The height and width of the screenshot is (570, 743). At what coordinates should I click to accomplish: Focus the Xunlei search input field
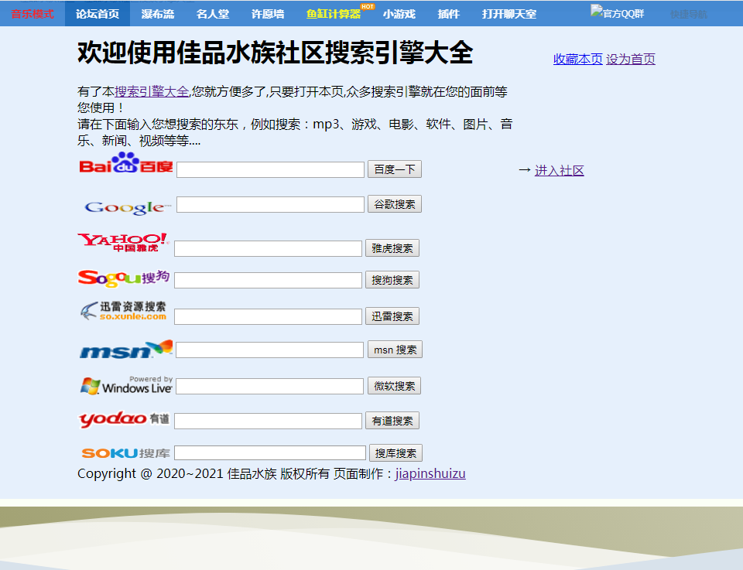(269, 316)
